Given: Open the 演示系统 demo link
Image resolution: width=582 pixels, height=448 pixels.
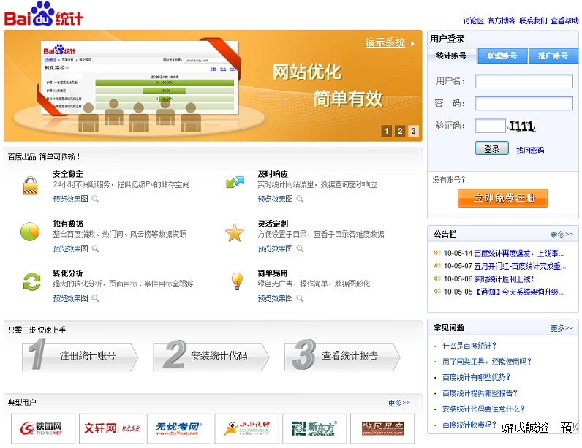Looking at the screenshot, I should [x=385, y=42].
